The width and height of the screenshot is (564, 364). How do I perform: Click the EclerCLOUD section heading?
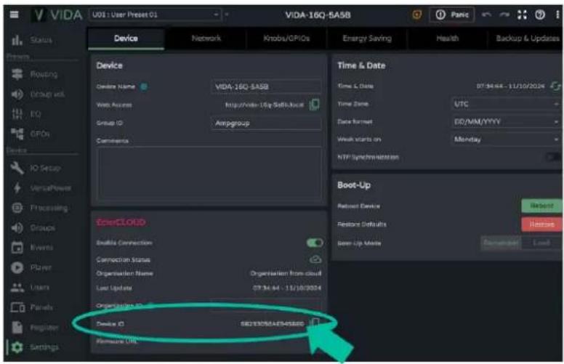[121, 222]
